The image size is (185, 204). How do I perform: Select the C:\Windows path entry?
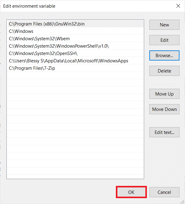tap(75, 31)
